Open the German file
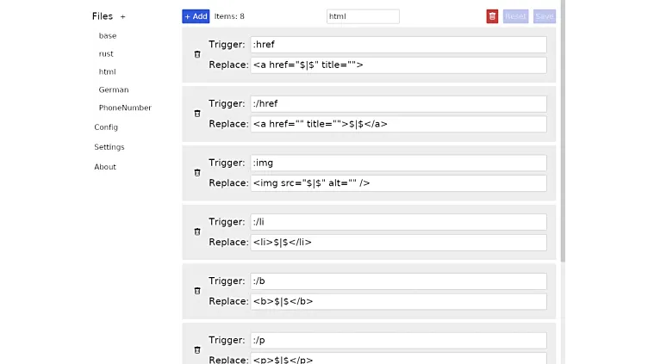 114,89
